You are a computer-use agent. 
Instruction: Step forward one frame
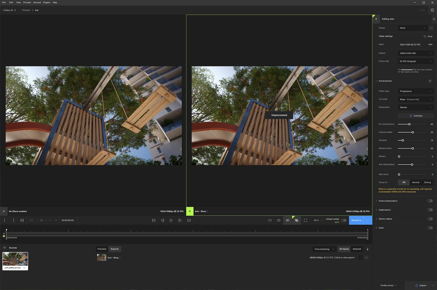[180, 220]
